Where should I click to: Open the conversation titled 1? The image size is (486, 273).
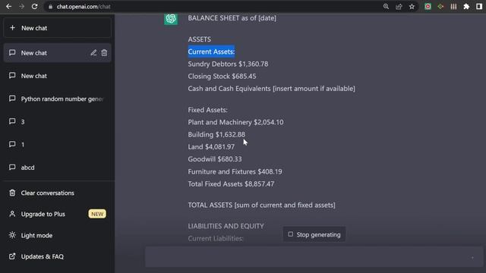(x=58, y=145)
